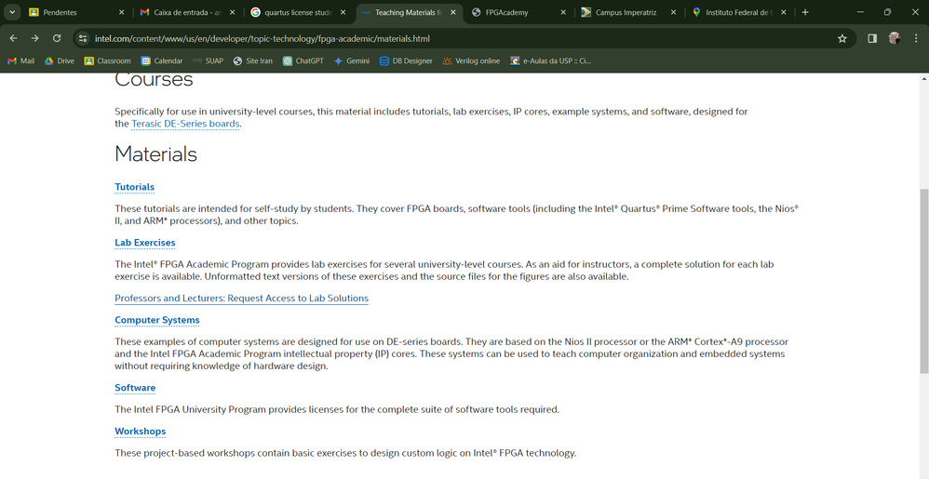Close the Campus Imperatriz tab
This screenshot has width=929, height=479.
(x=673, y=12)
